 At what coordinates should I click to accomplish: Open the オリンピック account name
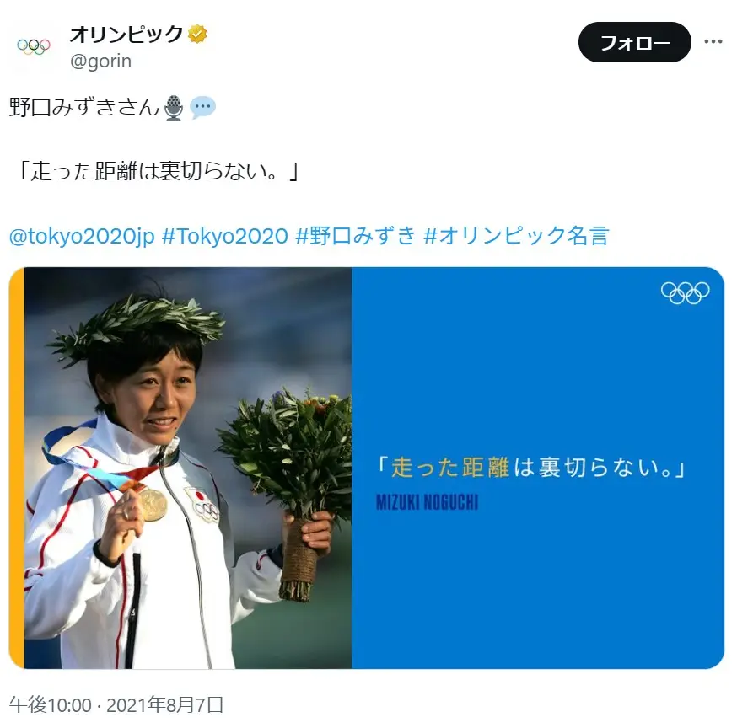126,35
